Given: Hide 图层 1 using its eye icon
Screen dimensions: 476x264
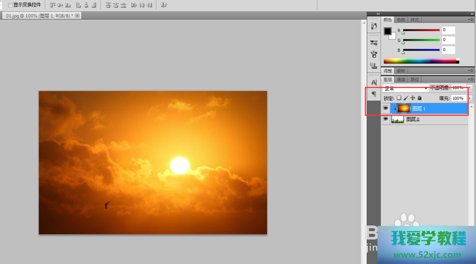Looking at the screenshot, I should click(x=386, y=109).
